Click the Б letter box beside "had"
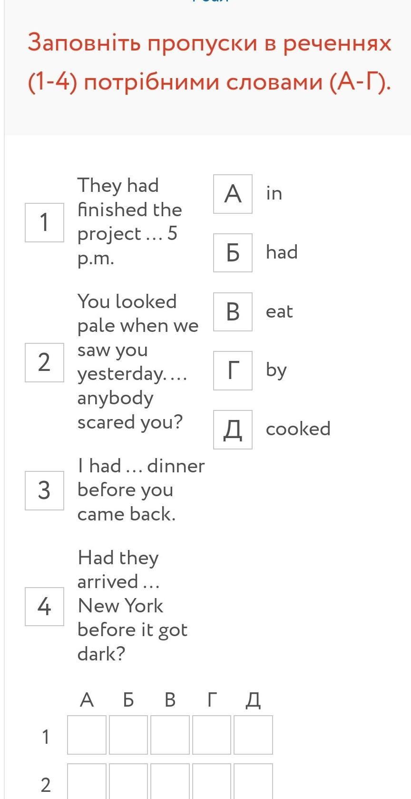The image size is (411, 799). [x=233, y=253]
